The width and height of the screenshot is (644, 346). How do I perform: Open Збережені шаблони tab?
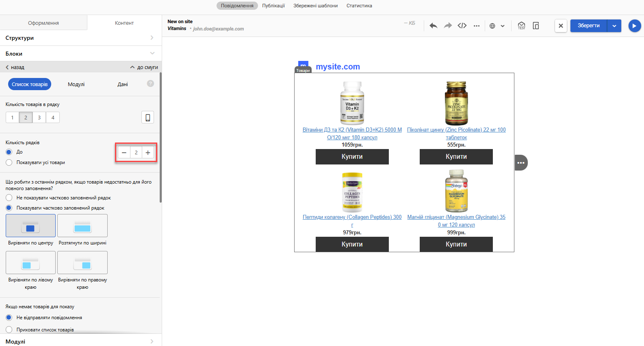pos(316,6)
